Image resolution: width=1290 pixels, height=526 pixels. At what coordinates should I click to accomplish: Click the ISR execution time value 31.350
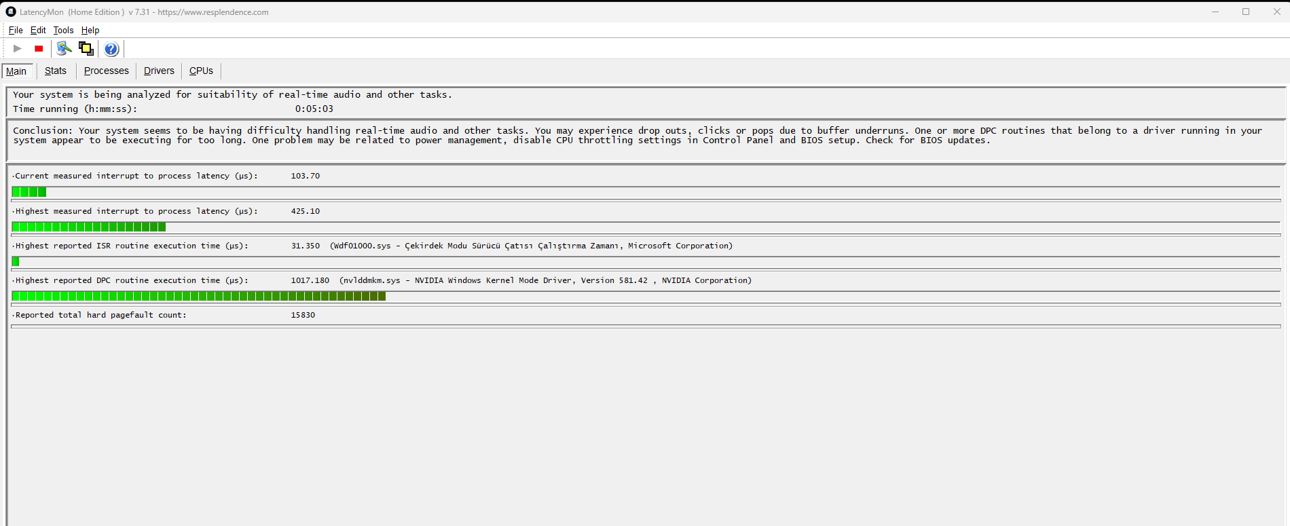point(306,246)
